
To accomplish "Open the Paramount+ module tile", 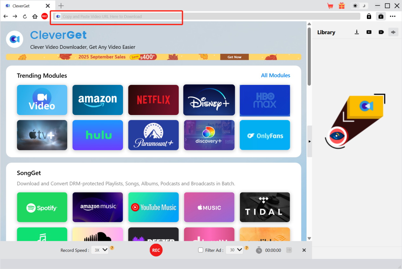I will click(153, 135).
